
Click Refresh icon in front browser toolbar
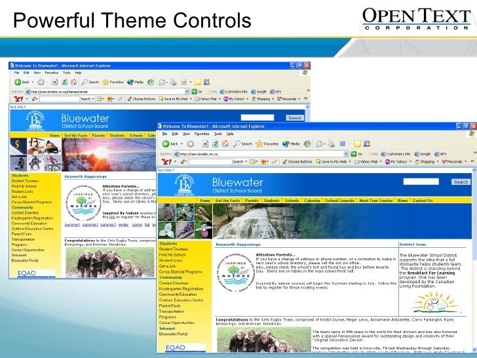pyautogui.click(x=215, y=144)
